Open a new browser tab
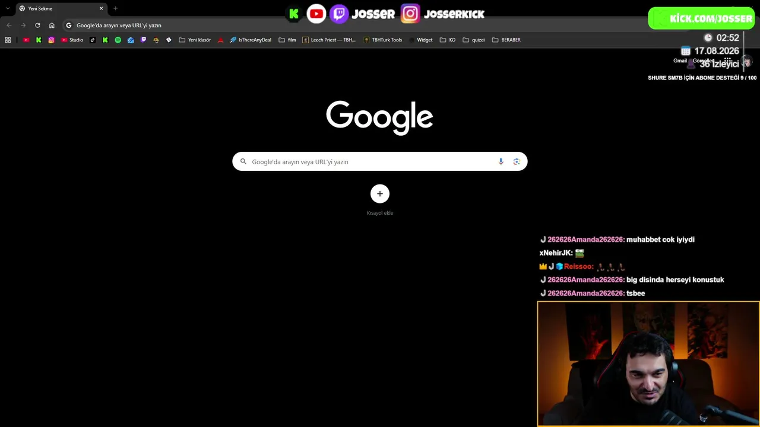Screen dimensions: 760x427 (x=115, y=8)
